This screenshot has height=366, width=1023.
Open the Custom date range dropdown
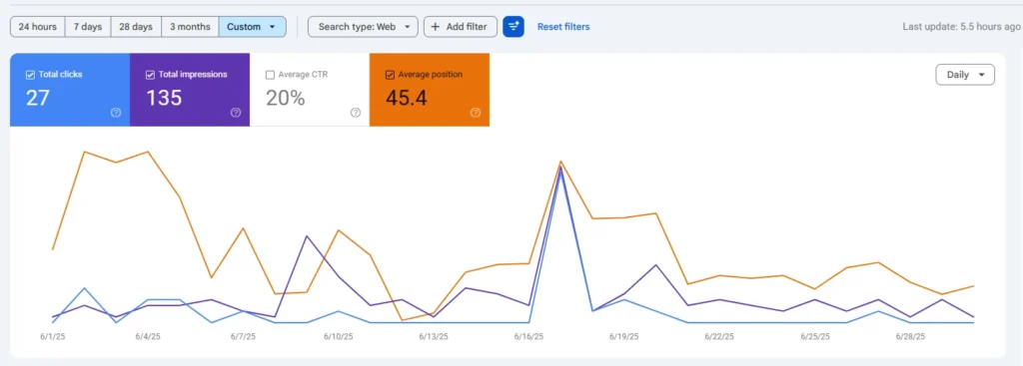pos(253,27)
